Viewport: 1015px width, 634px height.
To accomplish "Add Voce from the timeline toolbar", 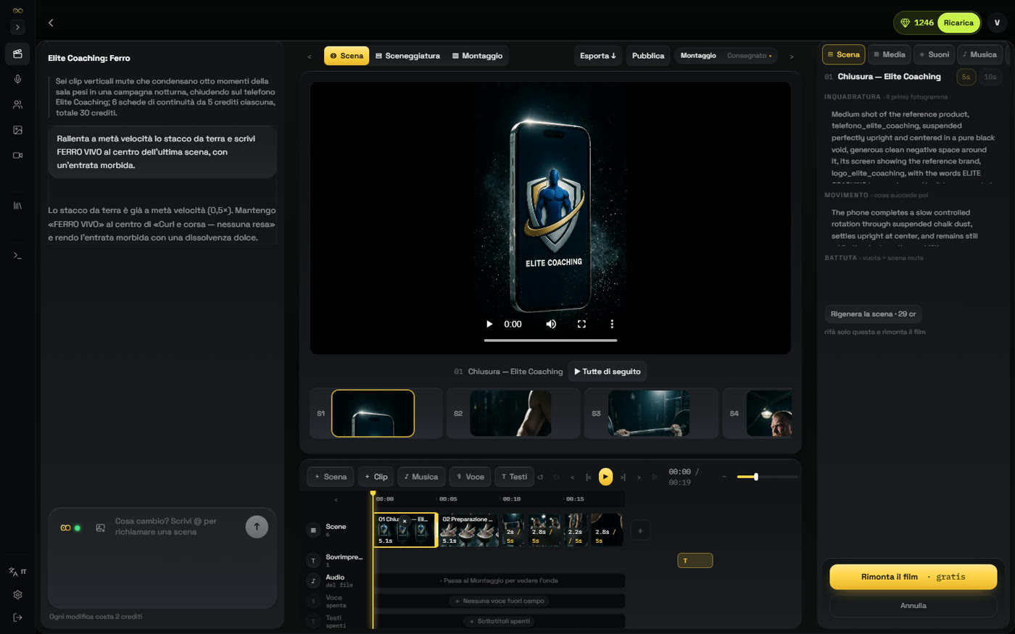I will [x=470, y=477].
